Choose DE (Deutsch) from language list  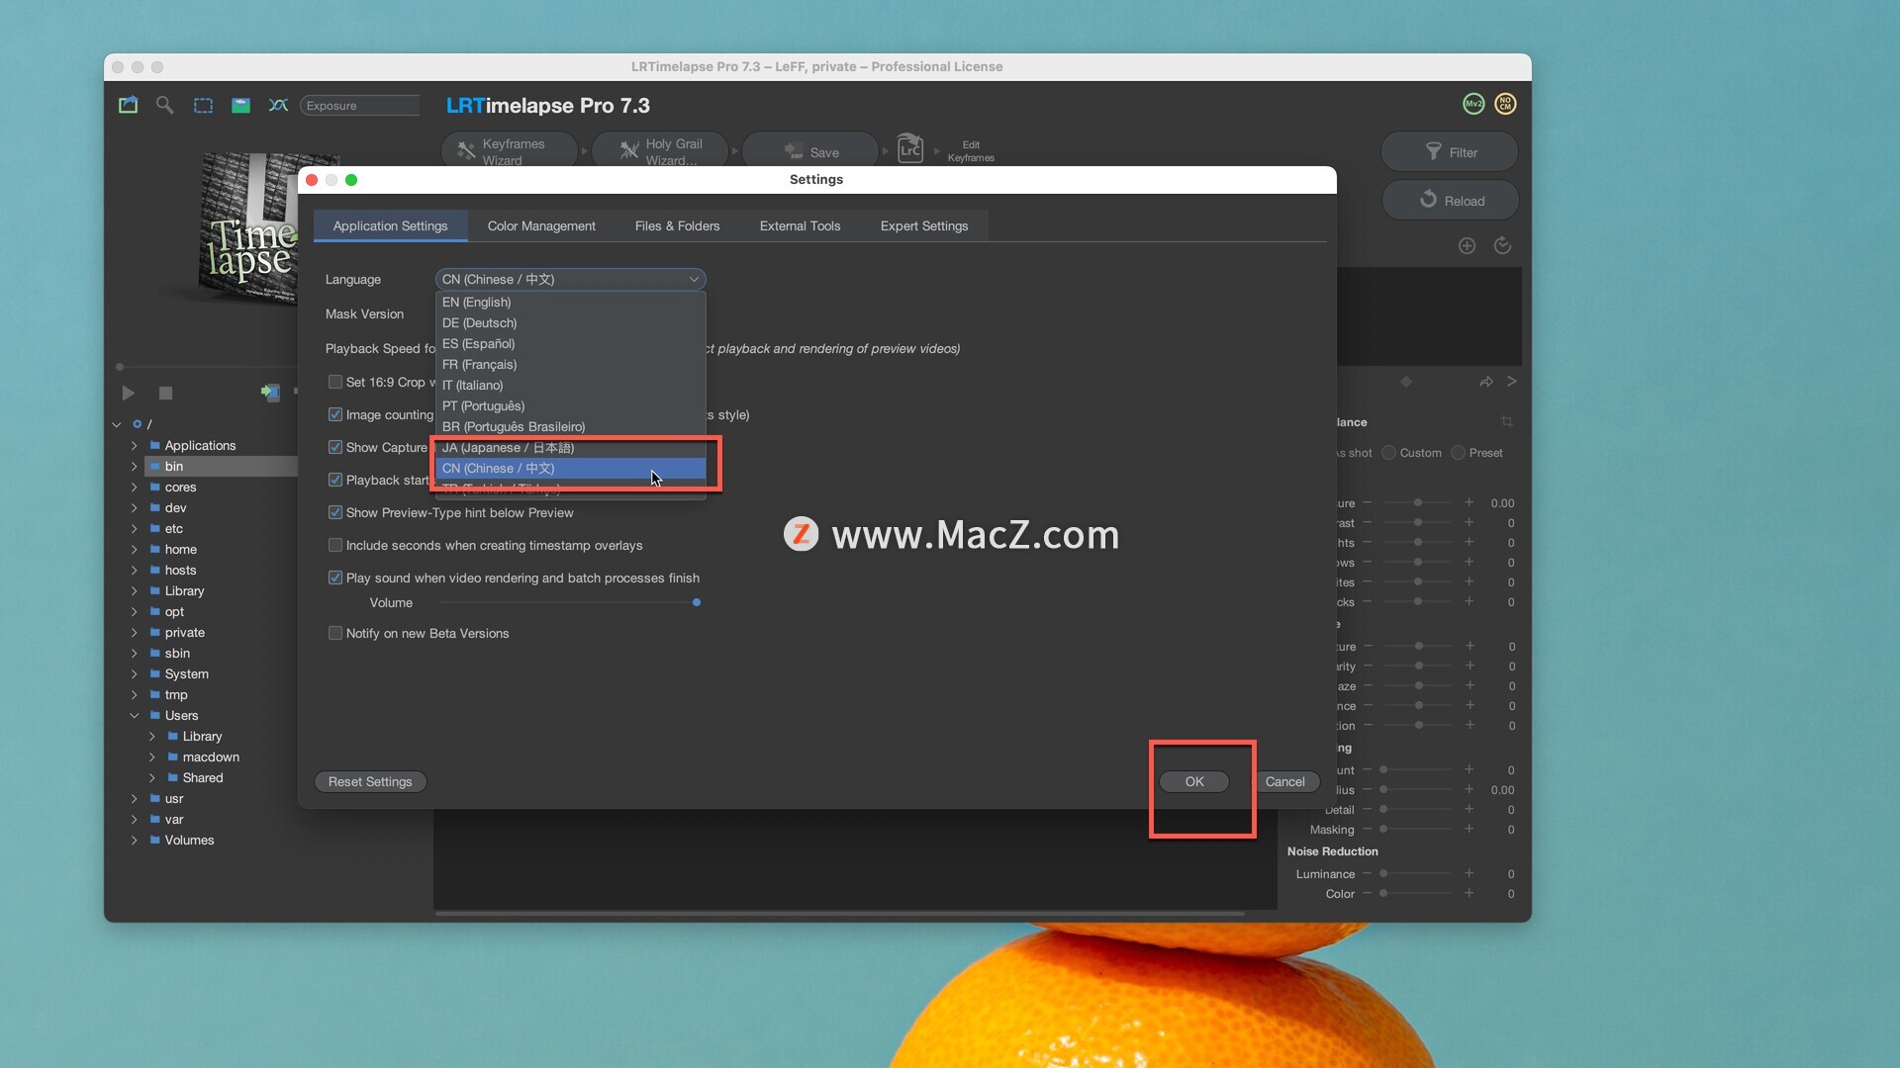pos(570,322)
